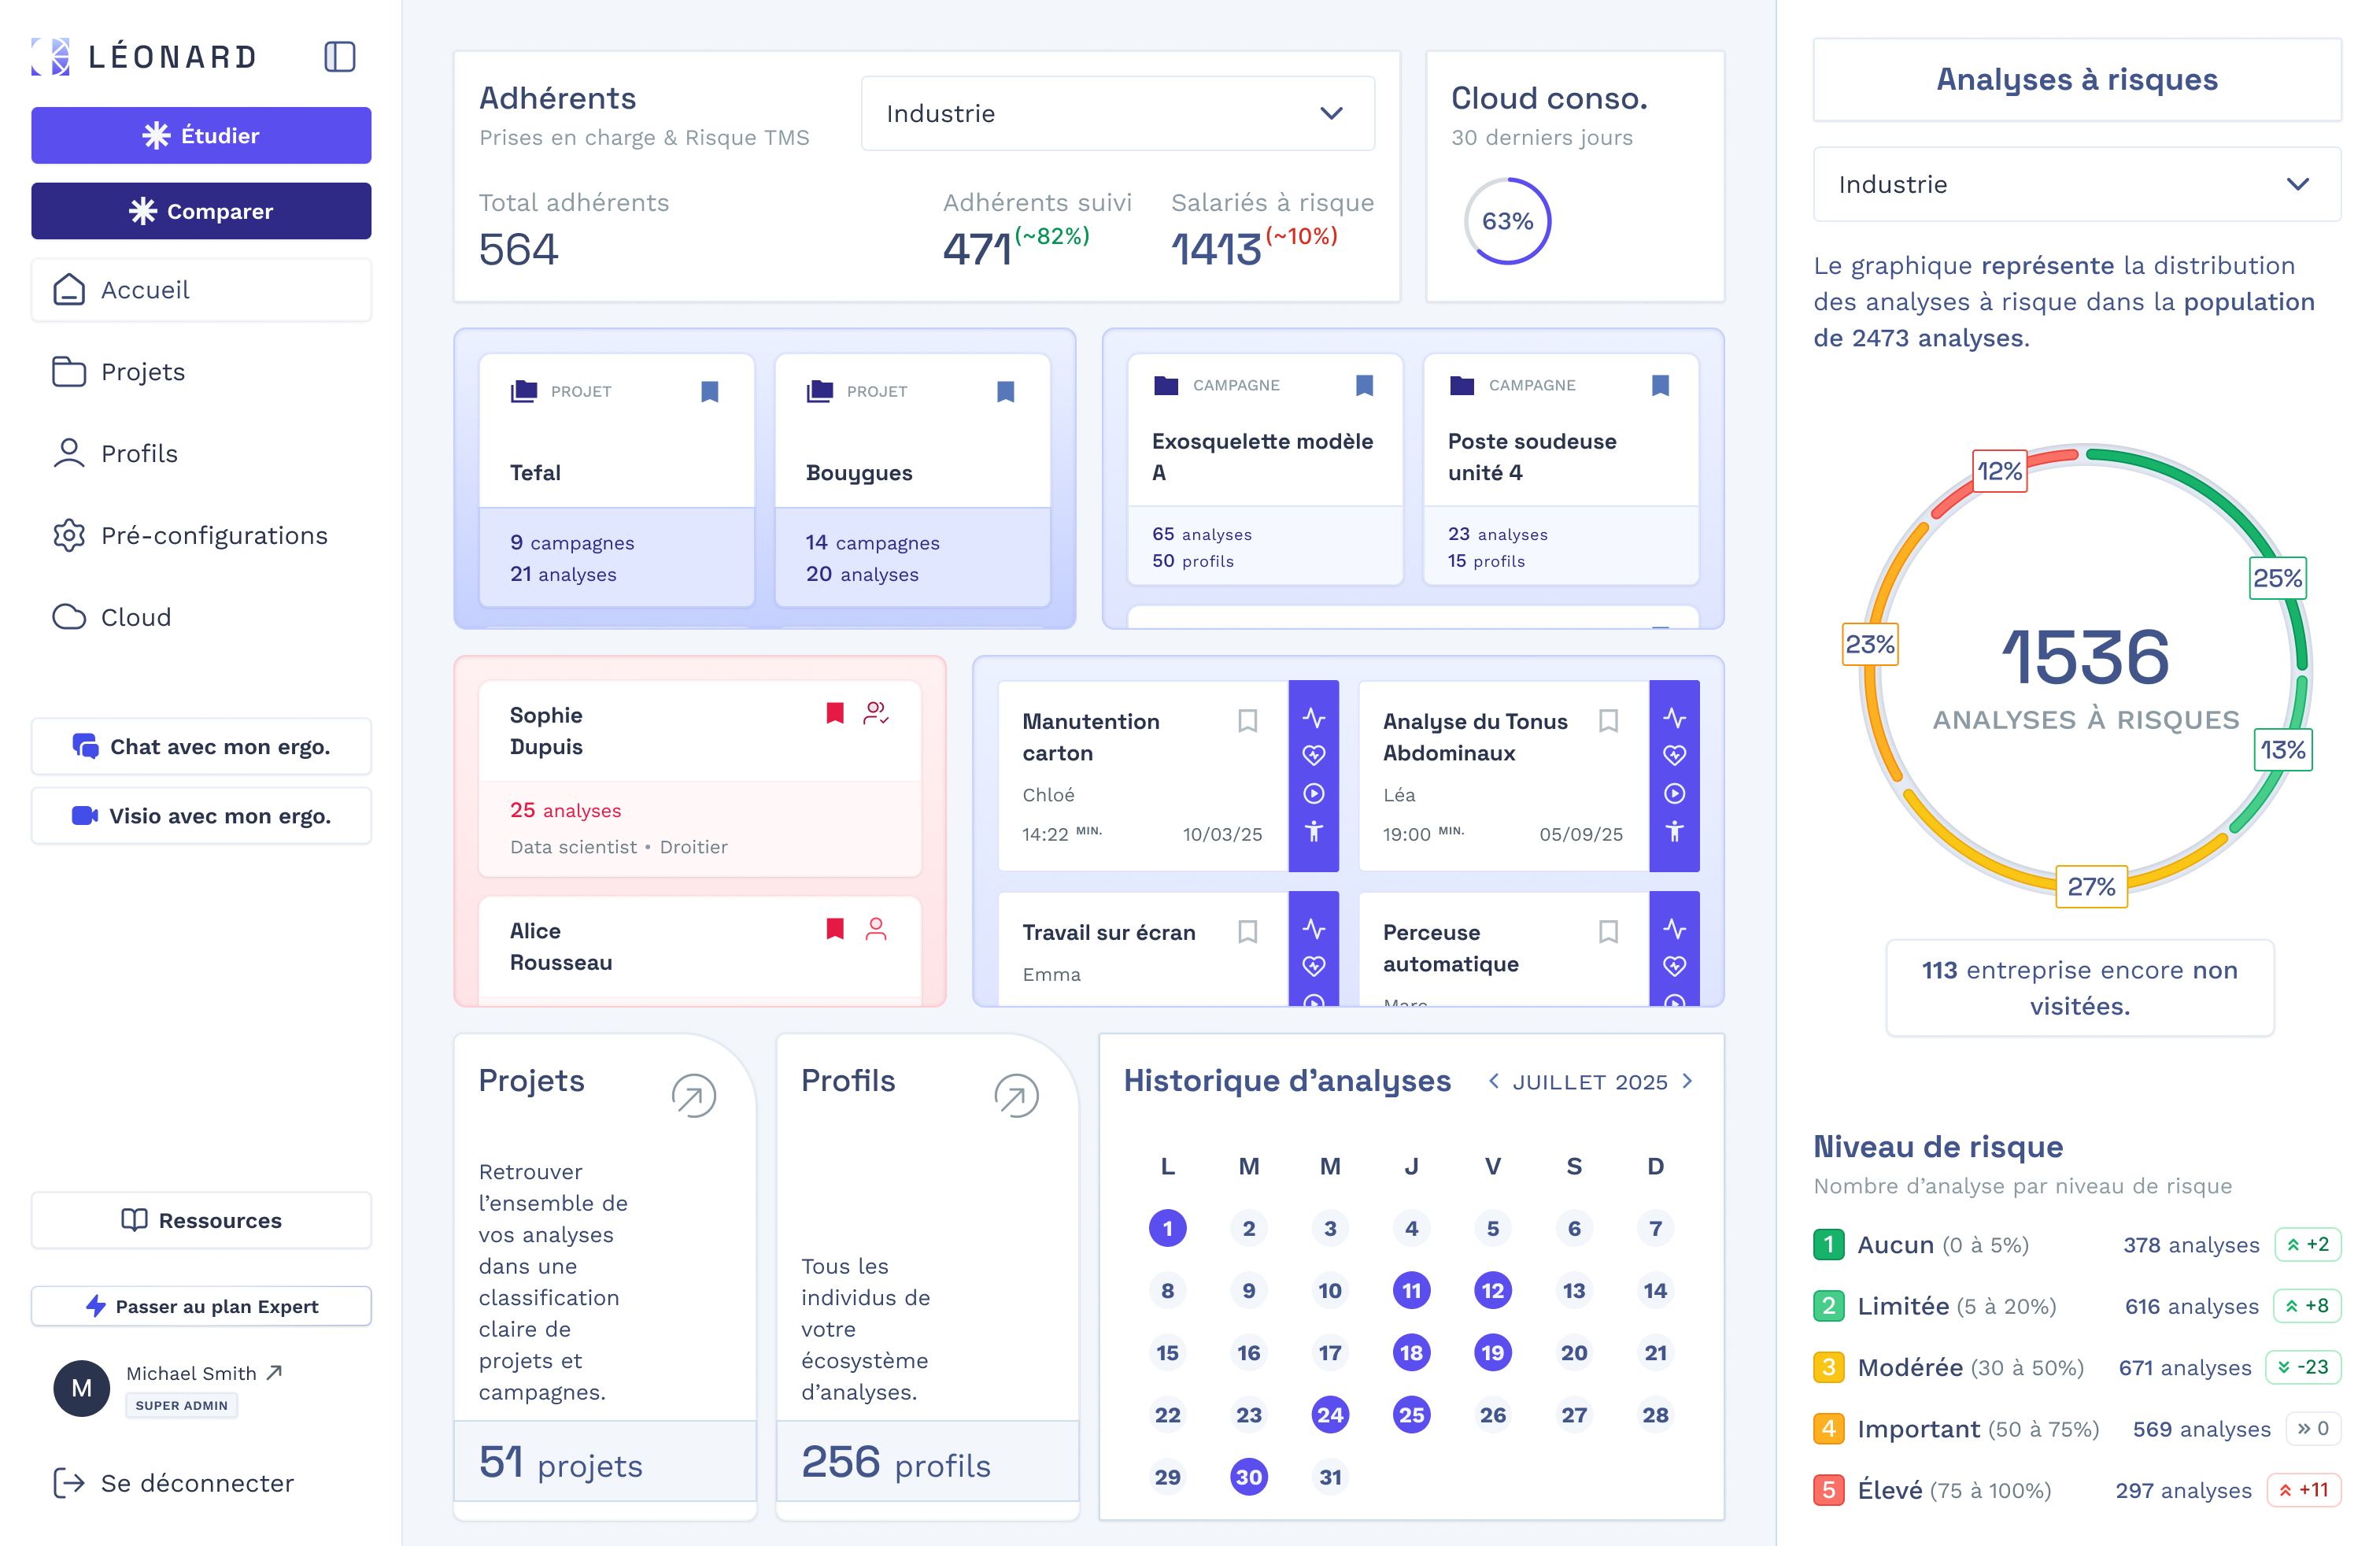Click the Modérée -23 trend badge
Viewport: 2380px width, 1546px height.
pyautogui.click(x=2303, y=1367)
